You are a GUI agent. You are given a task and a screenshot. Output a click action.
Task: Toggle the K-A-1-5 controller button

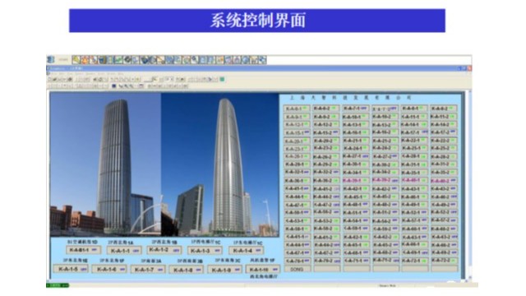tap(71, 269)
